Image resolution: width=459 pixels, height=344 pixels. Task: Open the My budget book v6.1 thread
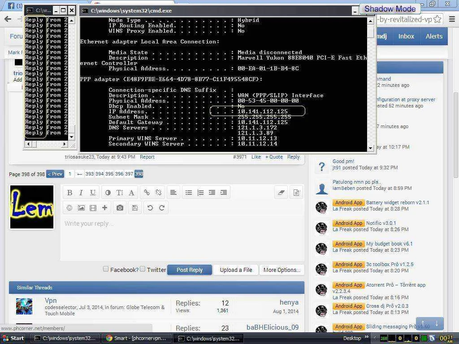389,244
